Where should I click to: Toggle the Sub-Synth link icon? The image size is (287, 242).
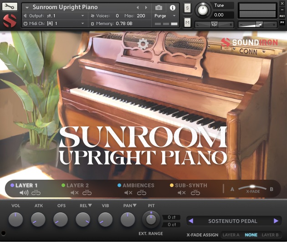[x=195, y=192]
